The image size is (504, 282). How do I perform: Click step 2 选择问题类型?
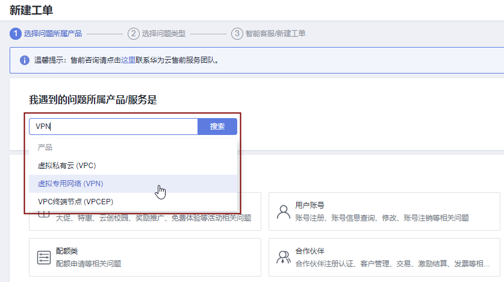click(157, 33)
